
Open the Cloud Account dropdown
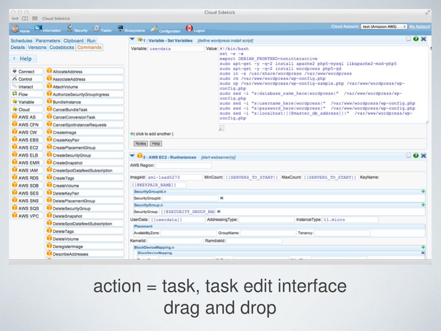(384, 26)
